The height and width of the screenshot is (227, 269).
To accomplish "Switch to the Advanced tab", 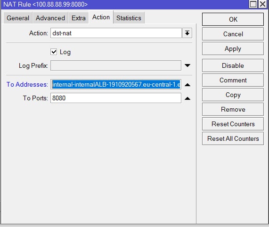I will 50,18.
